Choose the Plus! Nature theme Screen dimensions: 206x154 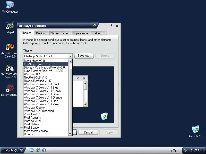(x=46, y=124)
